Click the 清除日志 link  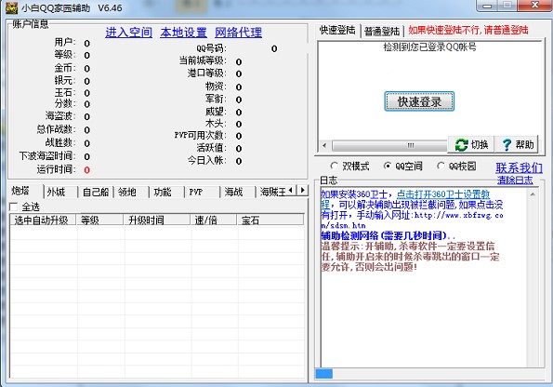[x=515, y=180]
